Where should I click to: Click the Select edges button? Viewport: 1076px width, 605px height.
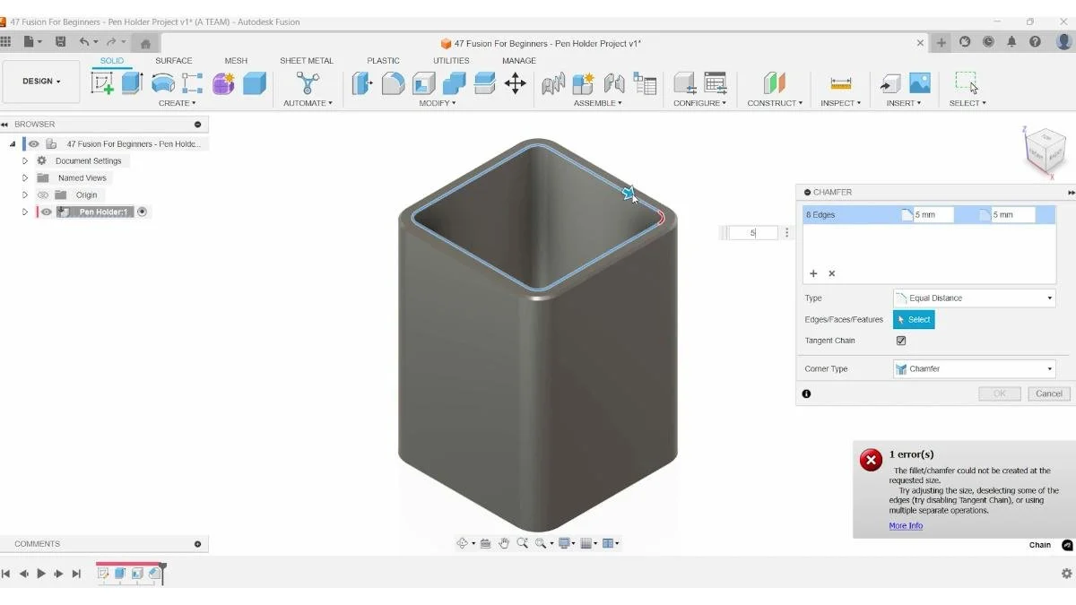tap(914, 320)
